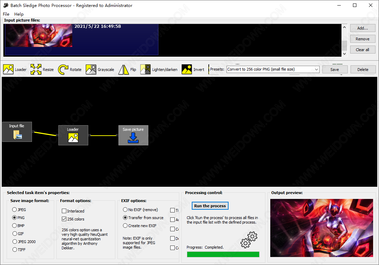Select the Input file node in canvas
Image resolution: width=379 pixels, height=265 pixels.
(17, 132)
